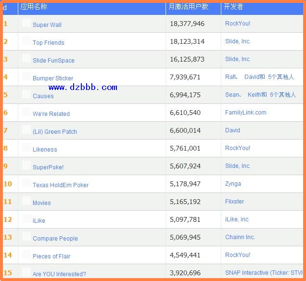Click the Causes icon thumbnail
This screenshot has height=281, width=306.
pyautogui.click(x=26, y=94)
